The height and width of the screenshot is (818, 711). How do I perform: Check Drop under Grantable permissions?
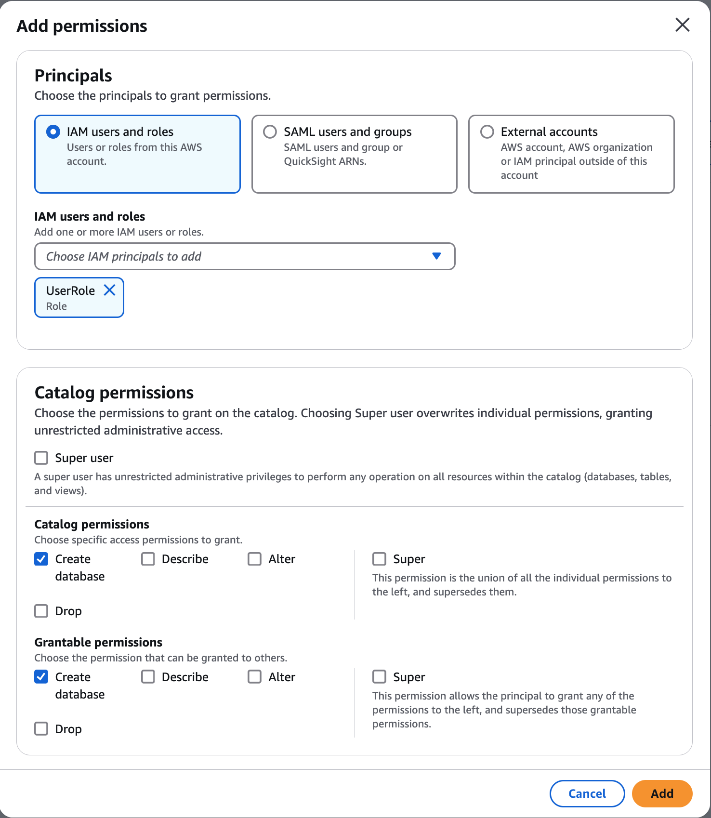pyautogui.click(x=41, y=729)
